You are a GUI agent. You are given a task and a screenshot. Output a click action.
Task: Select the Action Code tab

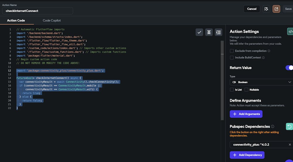[16, 21]
